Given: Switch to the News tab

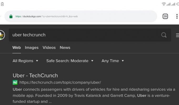Looking at the screenshot, I should (65, 48).
